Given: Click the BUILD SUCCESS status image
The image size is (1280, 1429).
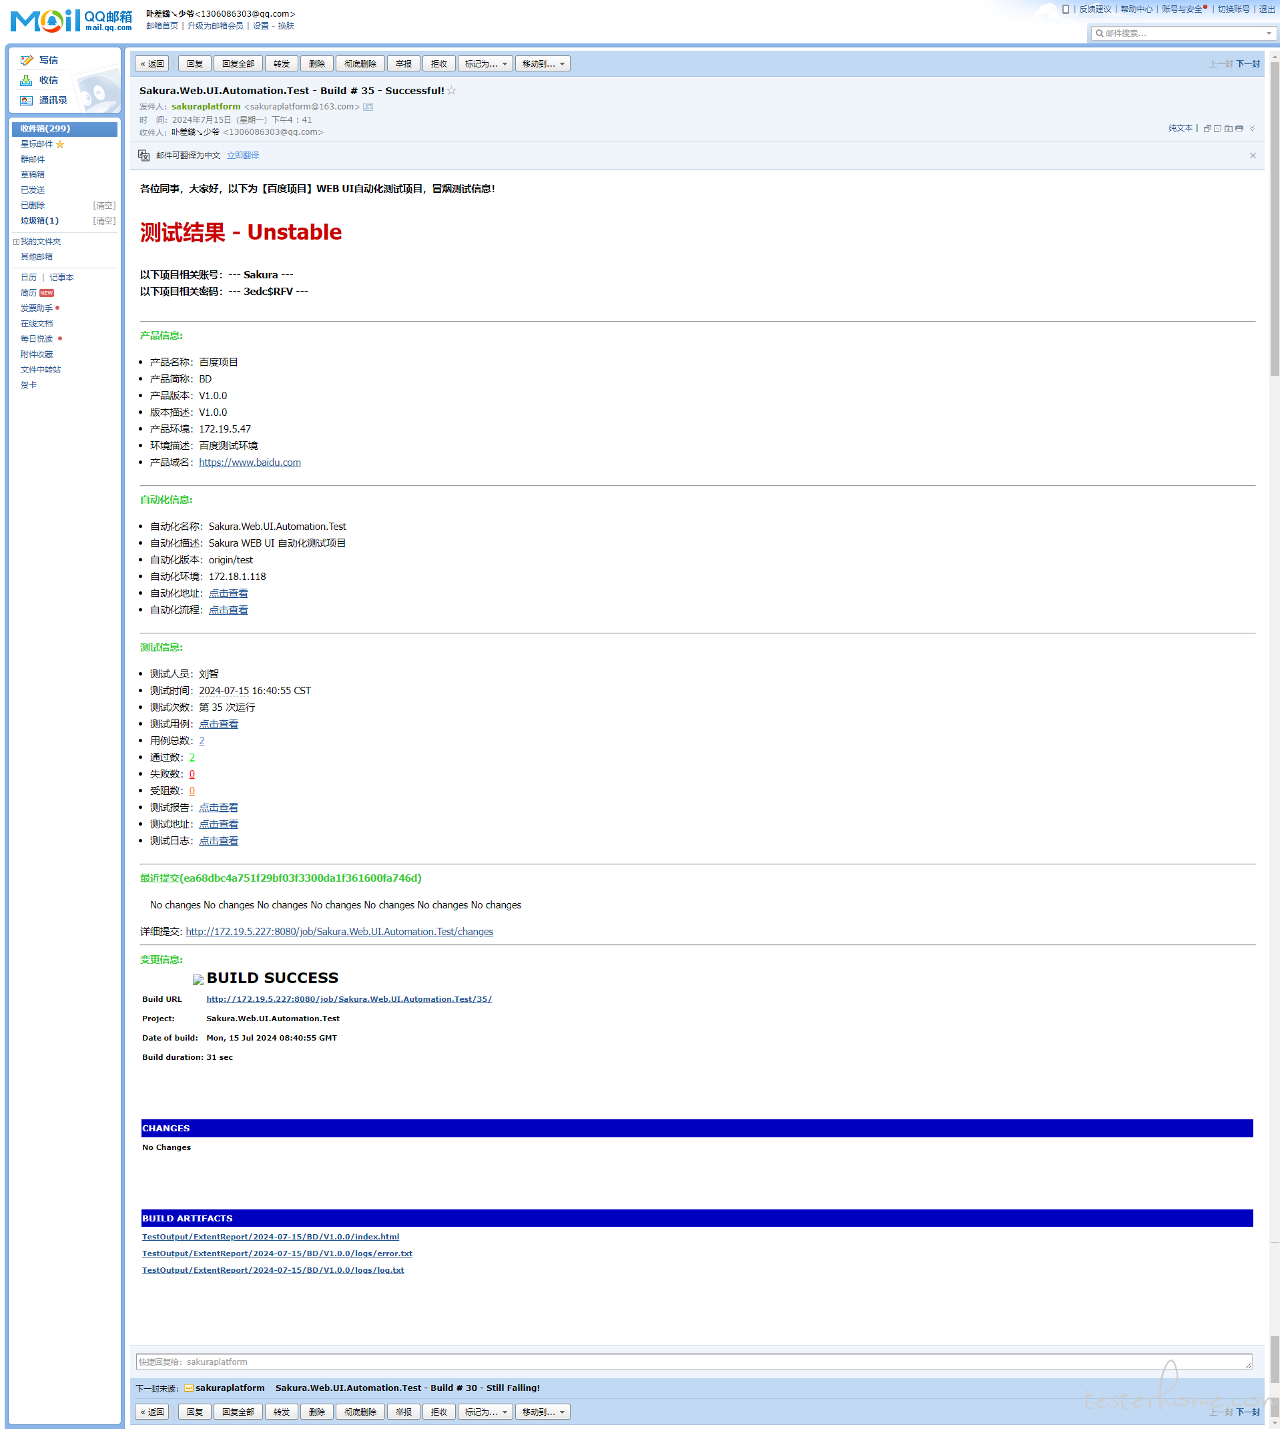Looking at the screenshot, I should pos(198,980).
